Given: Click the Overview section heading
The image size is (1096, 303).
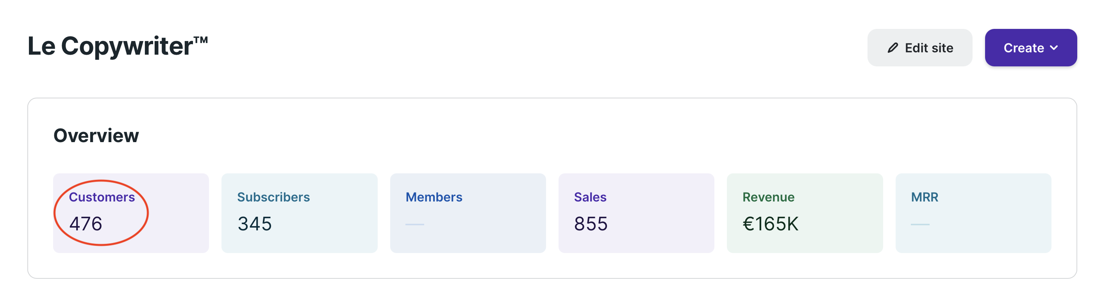Looking at the screenshot, I should (96, 136).
